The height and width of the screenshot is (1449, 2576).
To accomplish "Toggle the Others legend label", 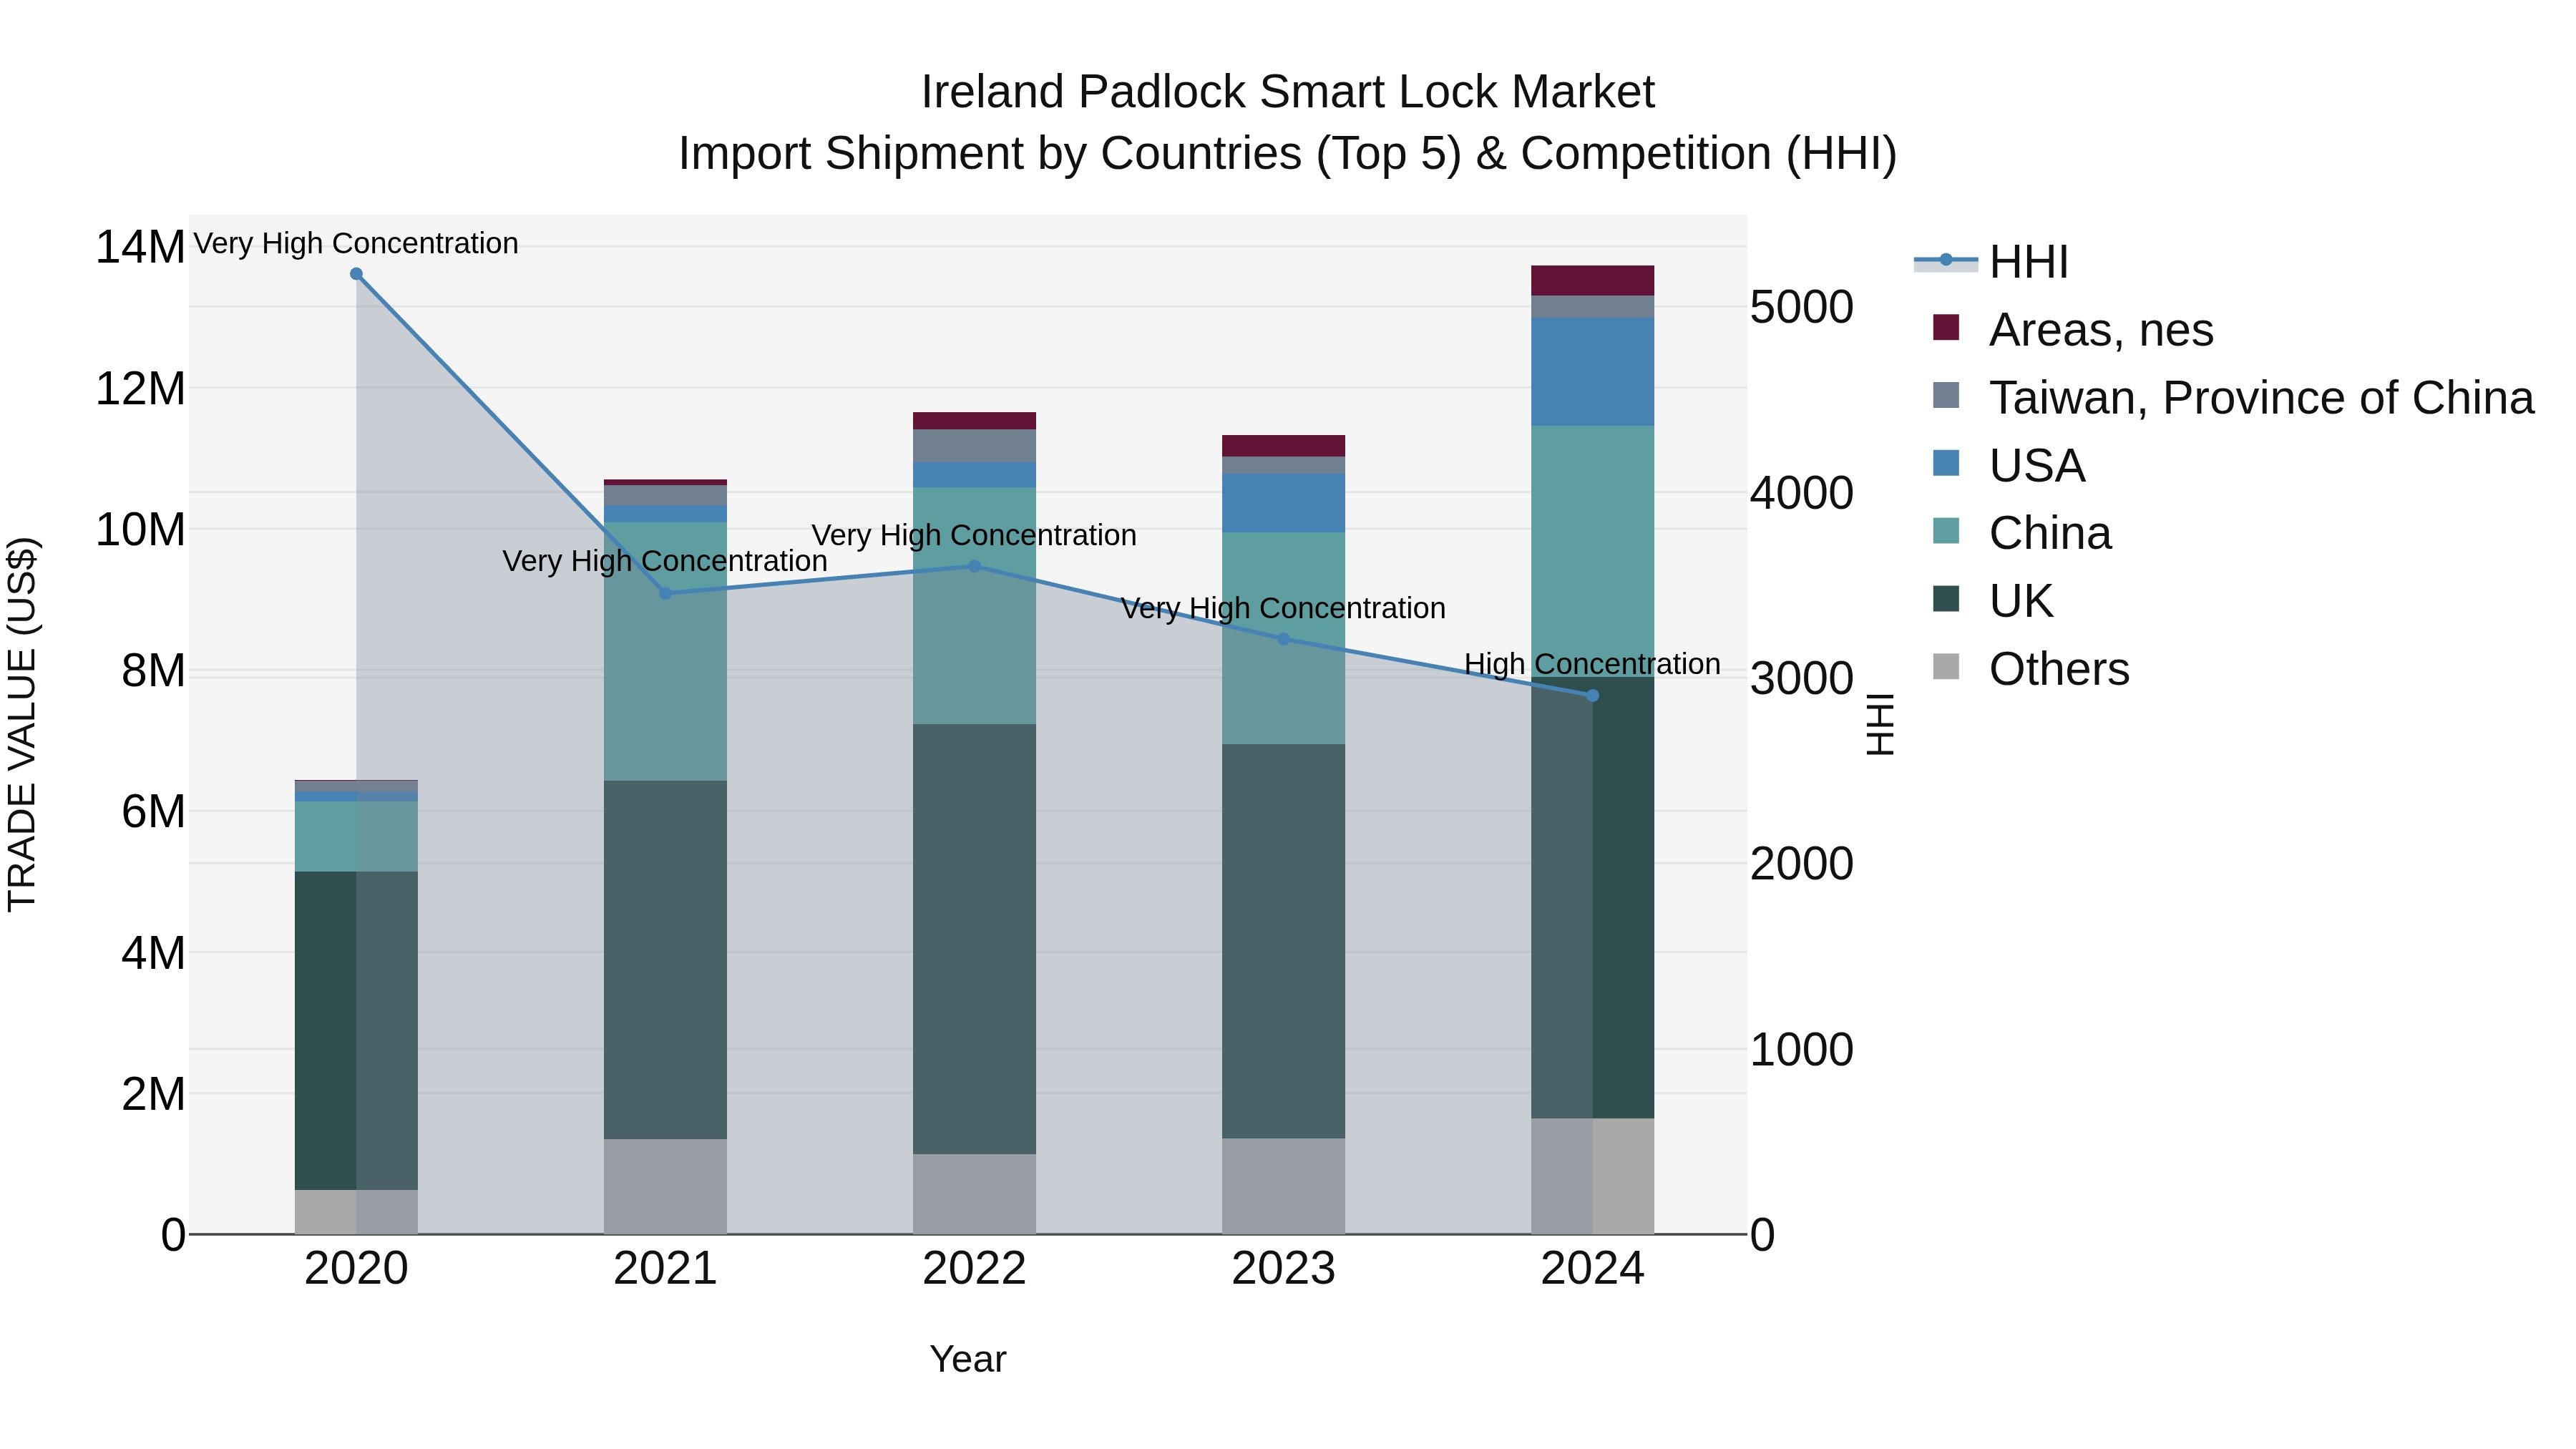I will pos(2059,669).
